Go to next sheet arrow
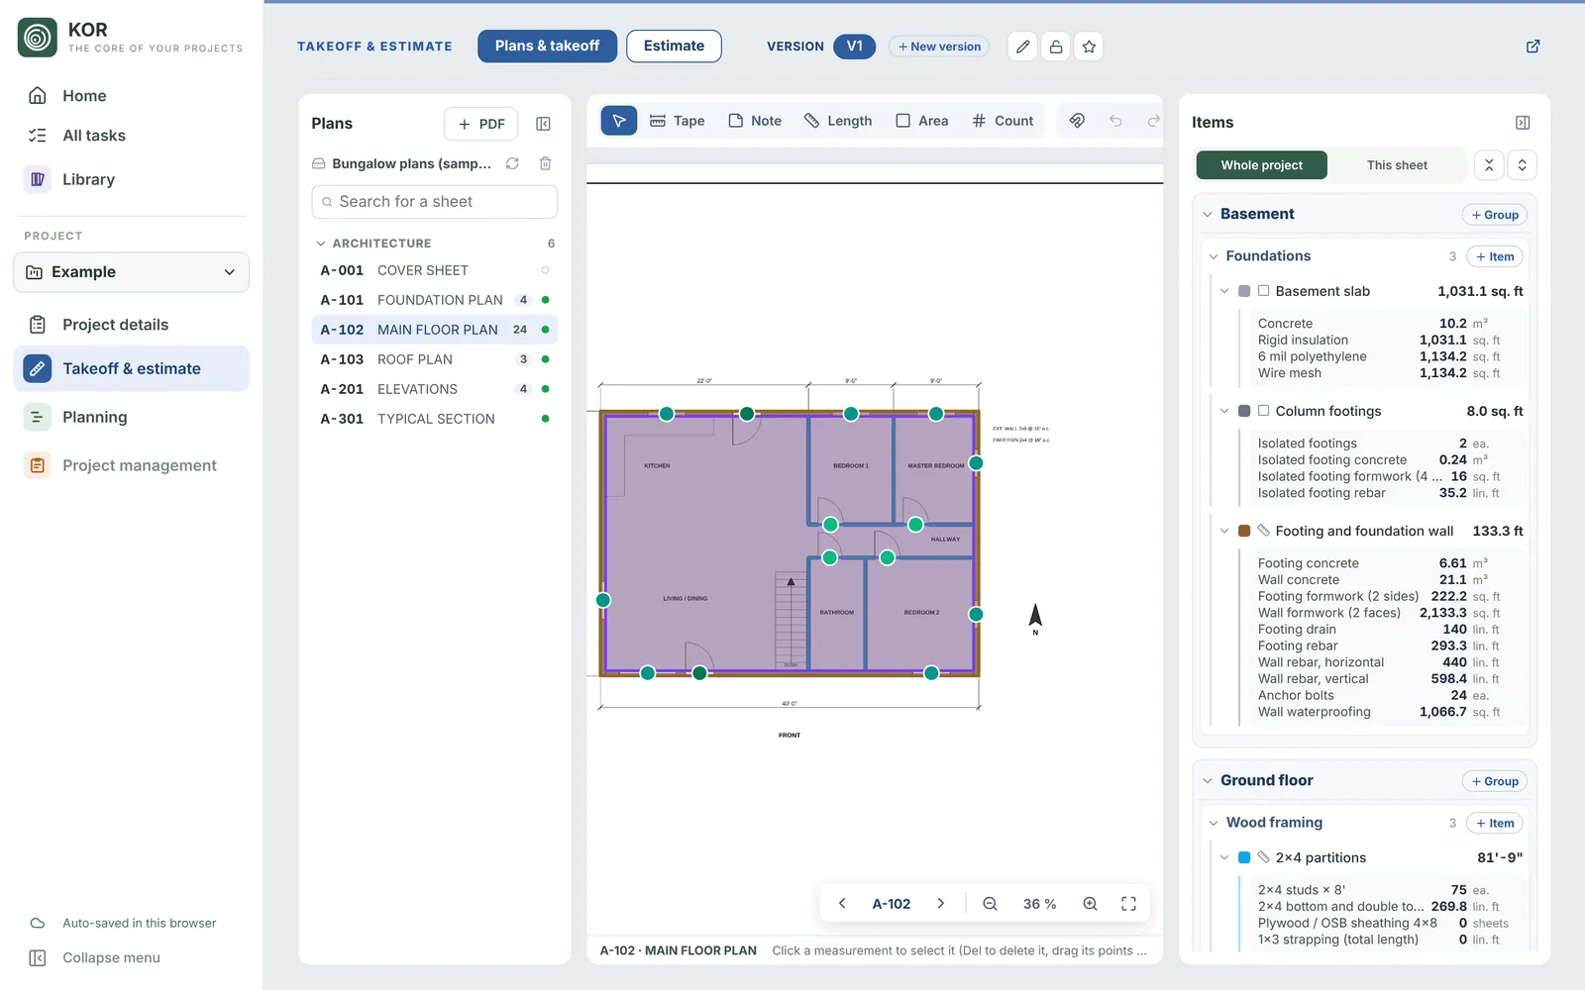The image size is (1585, 990). click(940, 904)
